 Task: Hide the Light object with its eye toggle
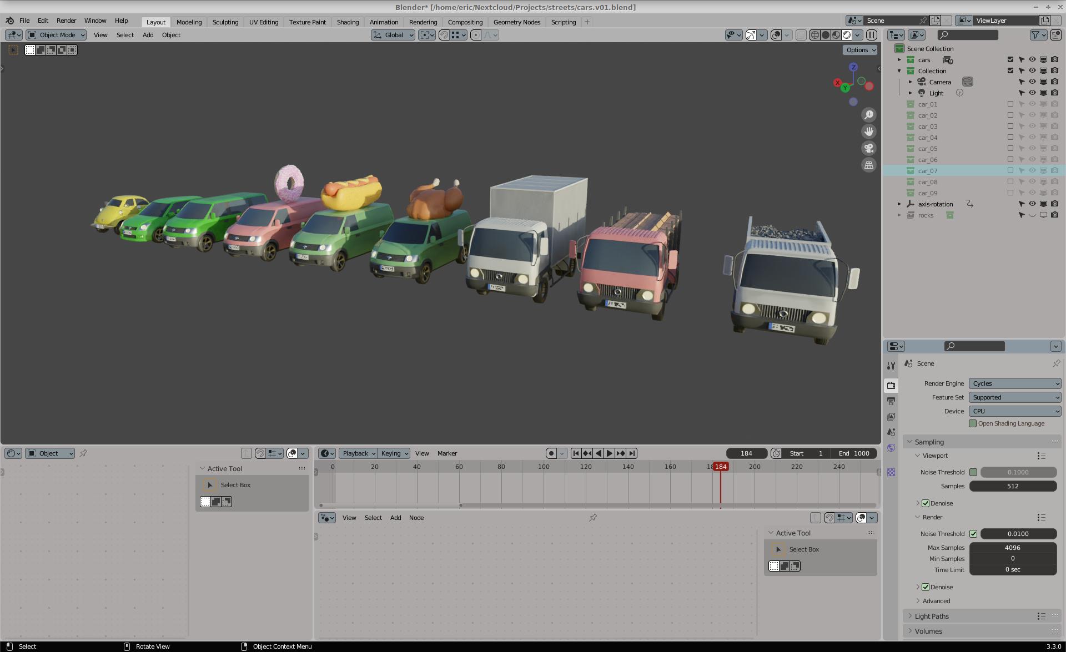tap(1032, 93)
